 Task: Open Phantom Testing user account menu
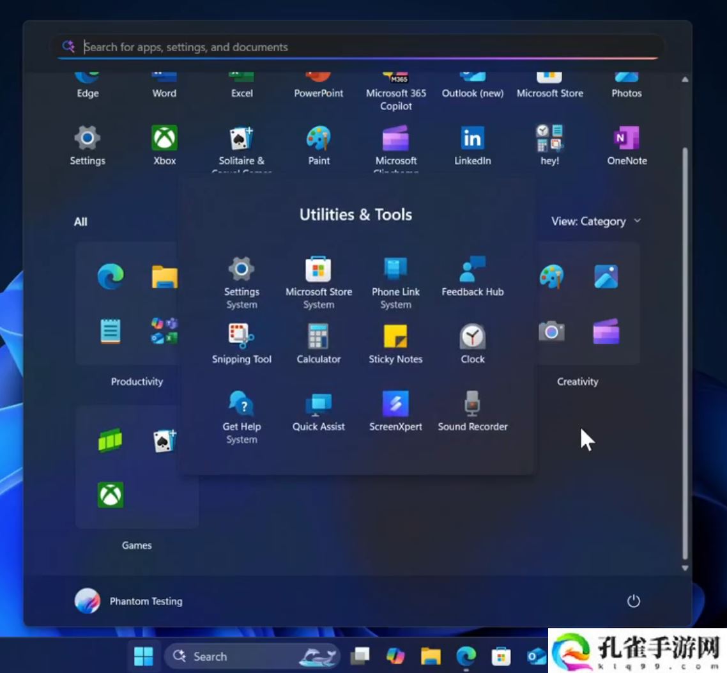point(128,601)
